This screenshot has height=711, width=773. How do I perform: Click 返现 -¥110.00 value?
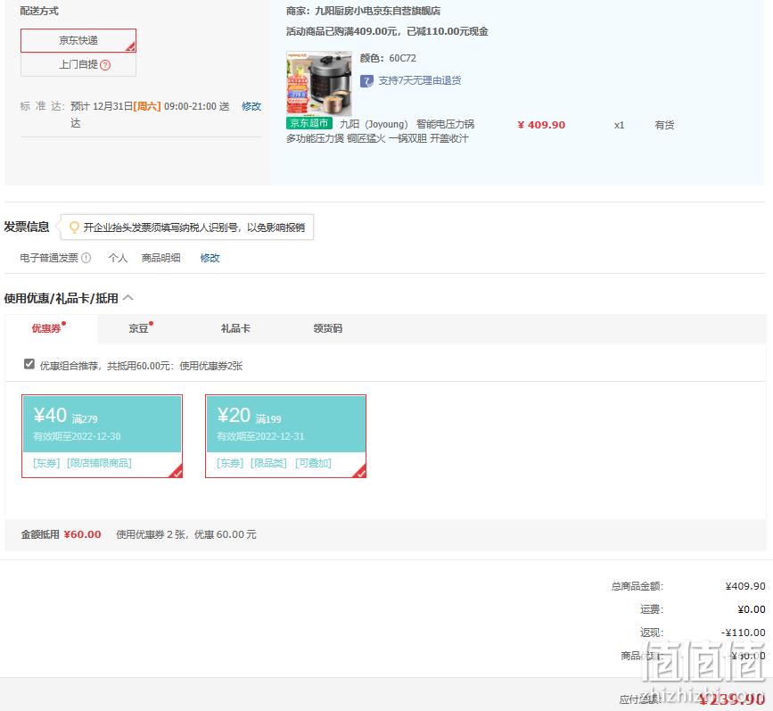[743, 632]
